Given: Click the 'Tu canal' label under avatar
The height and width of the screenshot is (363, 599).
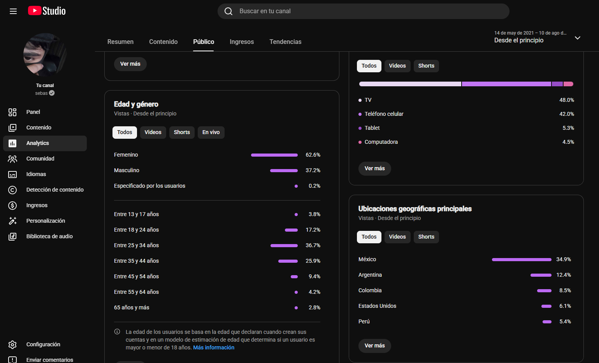Looking at the screenshot, I should coord(45,86).
